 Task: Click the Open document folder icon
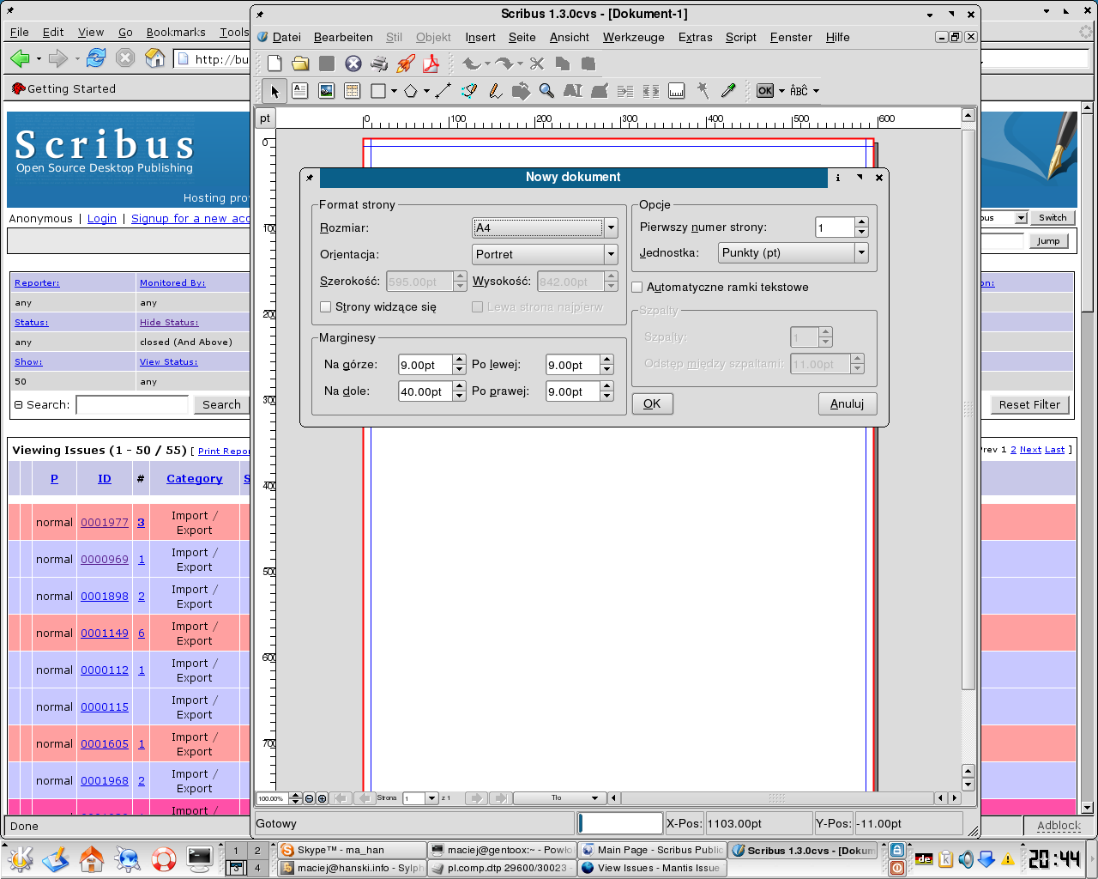(300, 64)
